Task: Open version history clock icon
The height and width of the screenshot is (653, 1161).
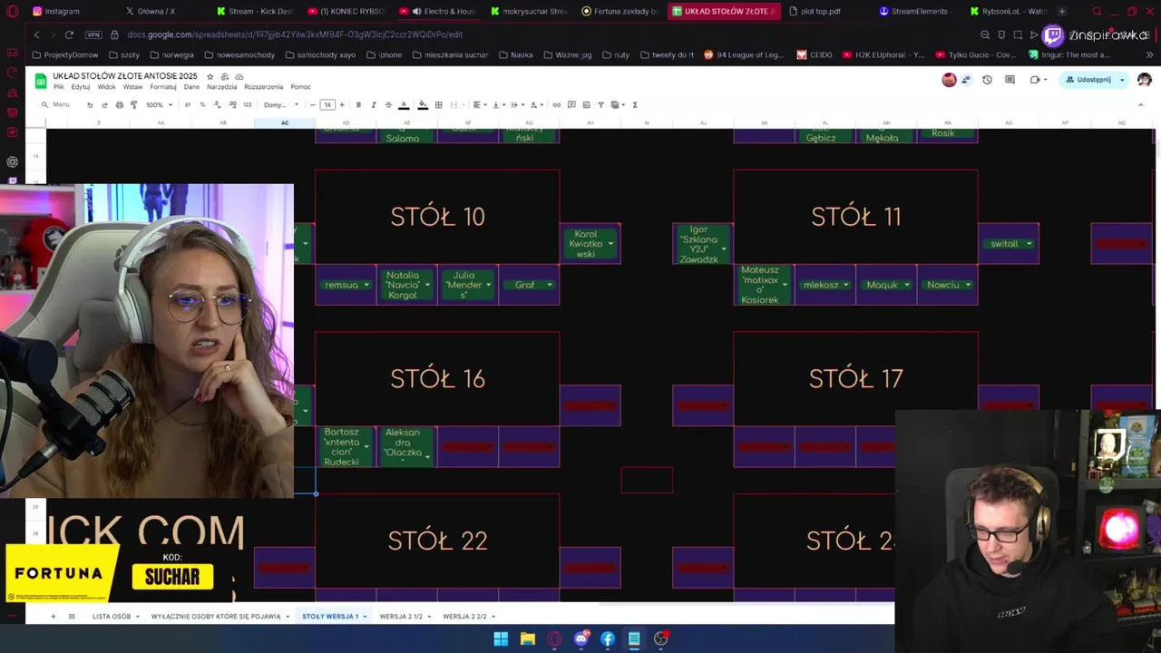Action: pyautogui.click(x=987, y=80)
